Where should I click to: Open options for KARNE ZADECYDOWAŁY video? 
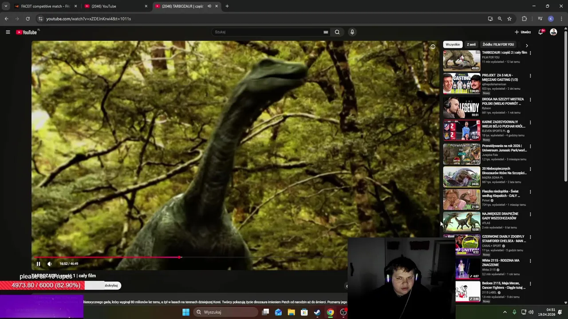pyautogui.click(x=530, y=122)
